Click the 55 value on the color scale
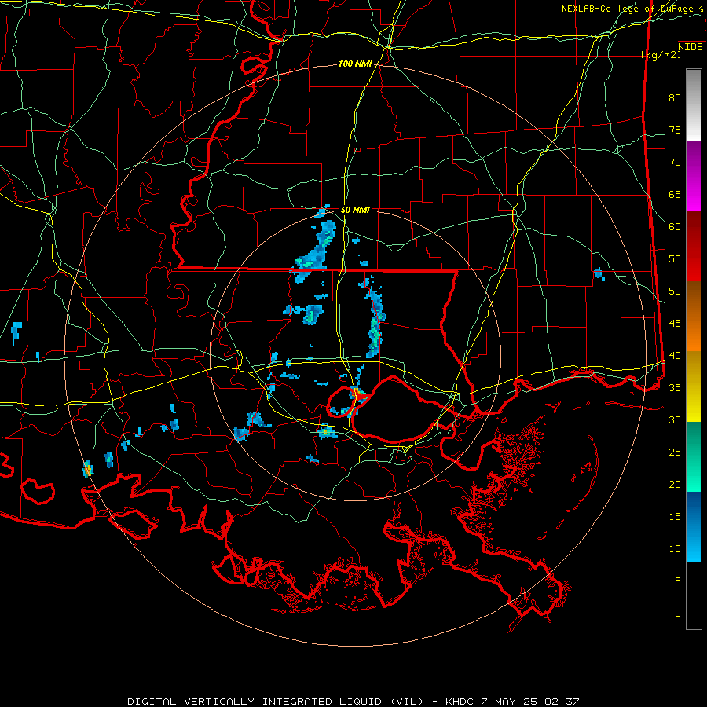The image size is (707, 707). [x=675, y=258]
